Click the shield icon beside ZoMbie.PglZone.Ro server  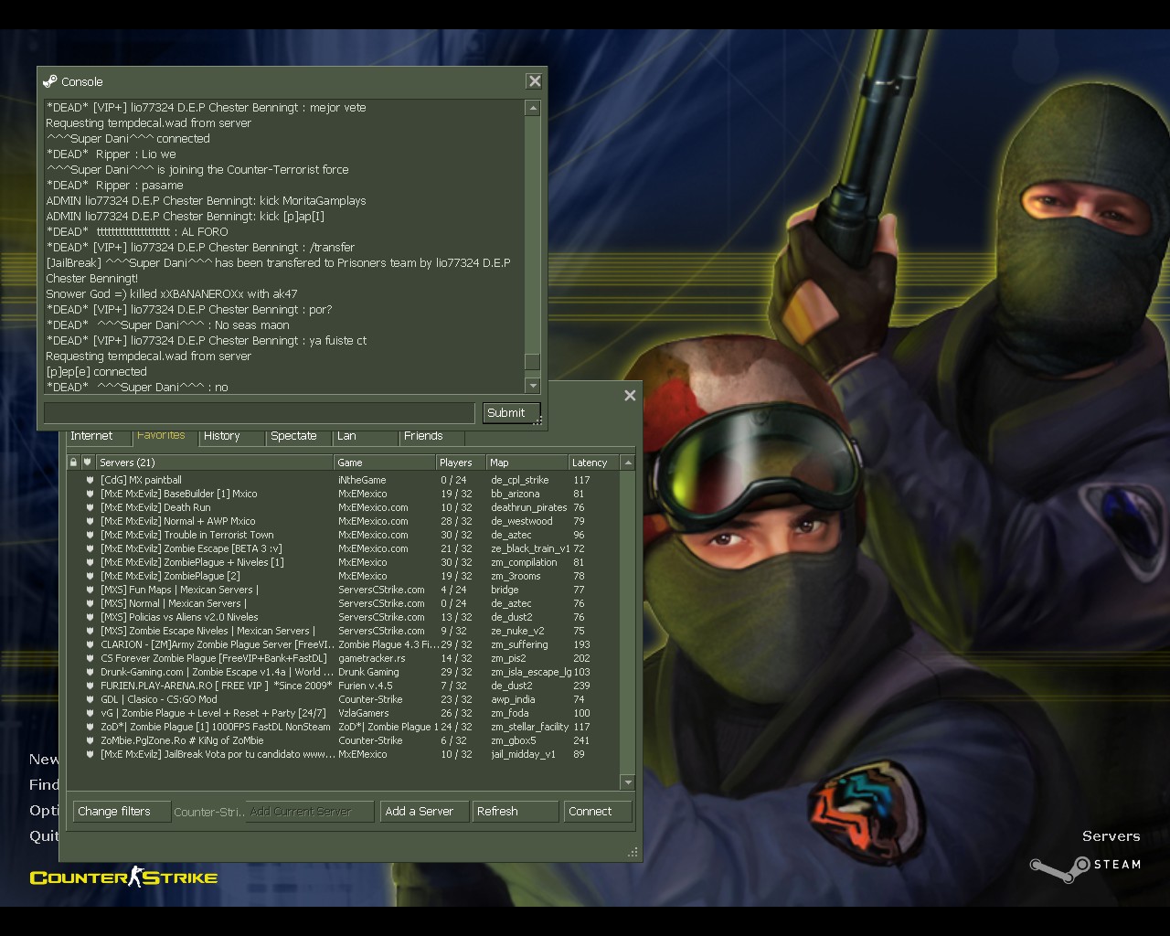pyautogui.click(x=90, y=740)
